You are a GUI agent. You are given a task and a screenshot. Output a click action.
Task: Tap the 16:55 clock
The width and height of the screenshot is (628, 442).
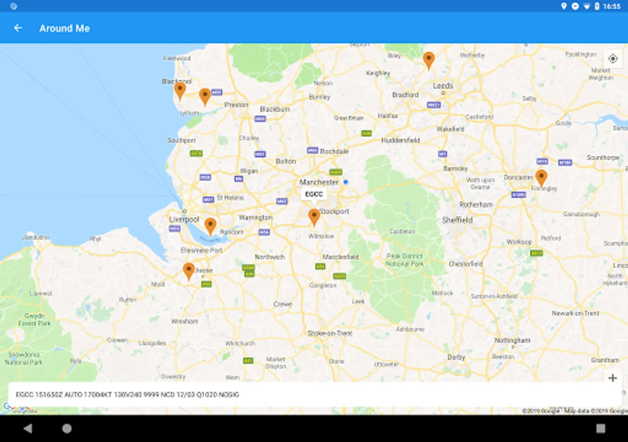[612, 6]
